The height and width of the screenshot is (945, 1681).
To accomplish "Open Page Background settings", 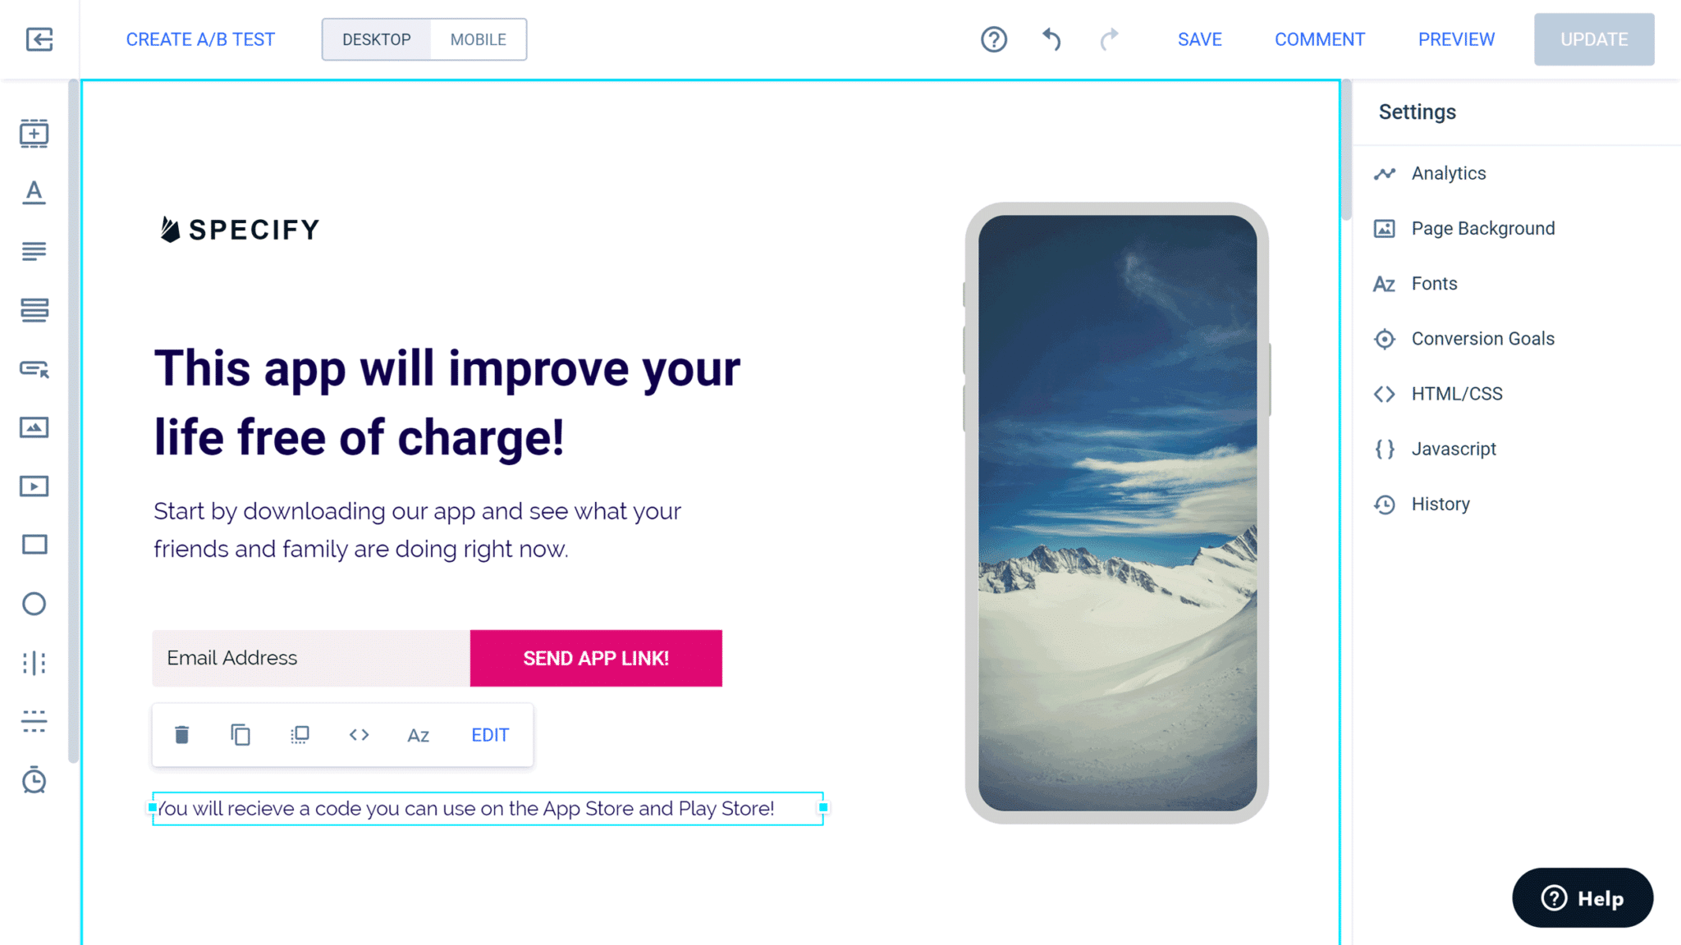I will (x=1482, y=227).
